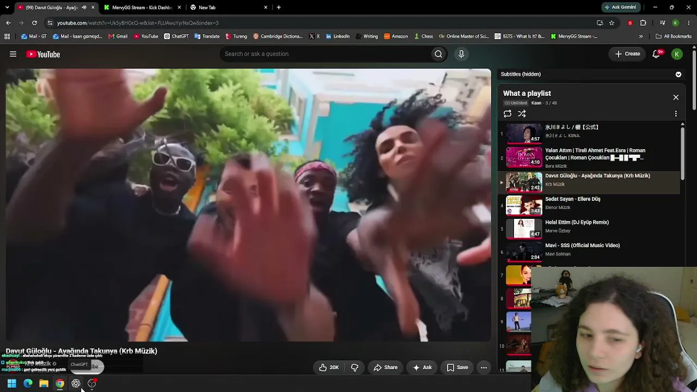Viewport: 697px width, 392px height.
Task: Open the Writing bookmark
Action: click(x=366, y=36)
